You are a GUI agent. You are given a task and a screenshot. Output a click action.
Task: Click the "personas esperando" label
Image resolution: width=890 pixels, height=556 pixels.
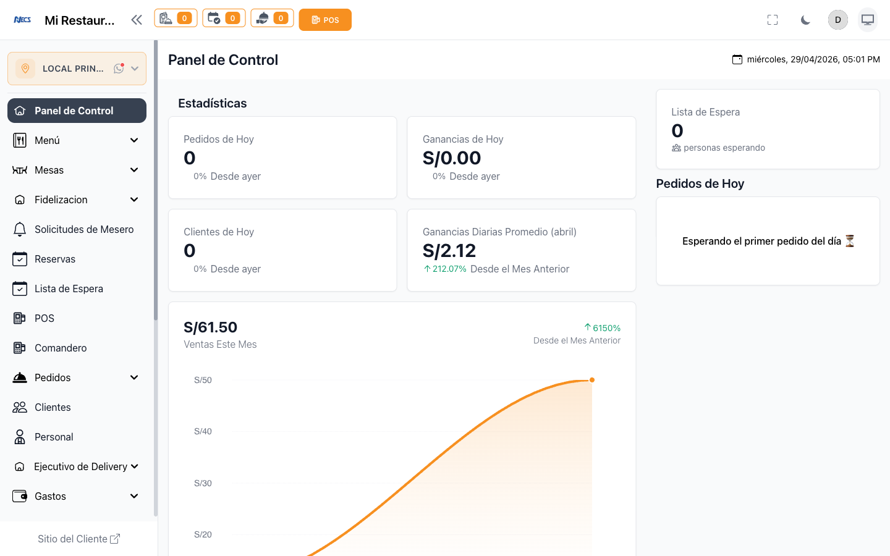tap(724, 148)
